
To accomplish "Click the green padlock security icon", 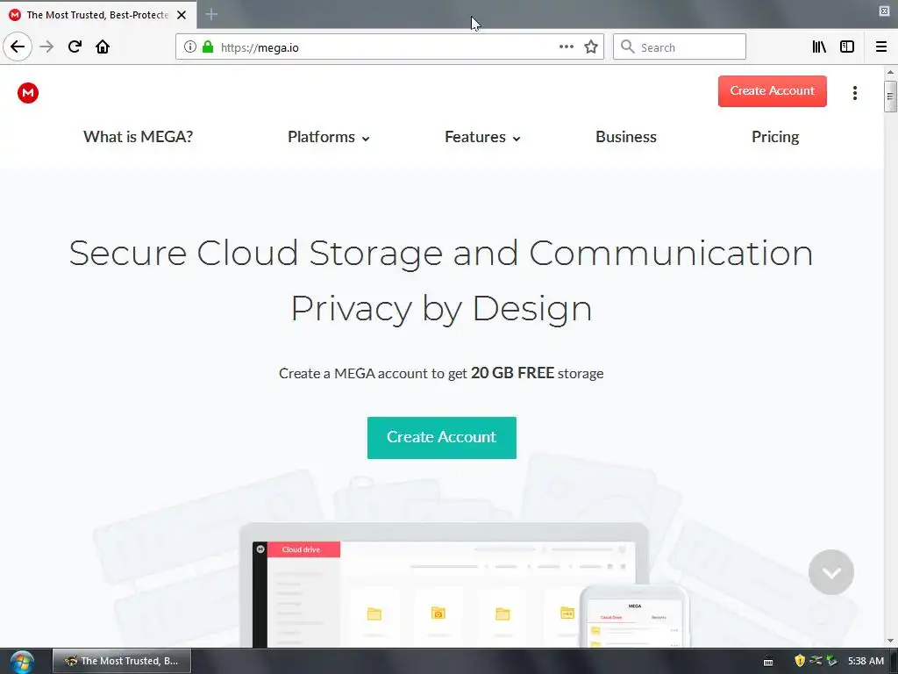I will [x=208, y=47].
